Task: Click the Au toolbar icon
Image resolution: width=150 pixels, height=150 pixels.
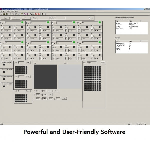Action: point(33,14)
